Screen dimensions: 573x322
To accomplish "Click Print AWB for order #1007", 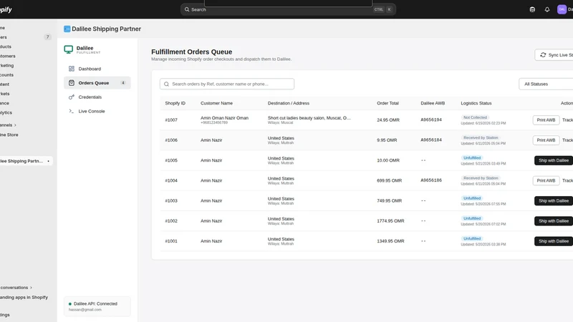I will point(546,119).
